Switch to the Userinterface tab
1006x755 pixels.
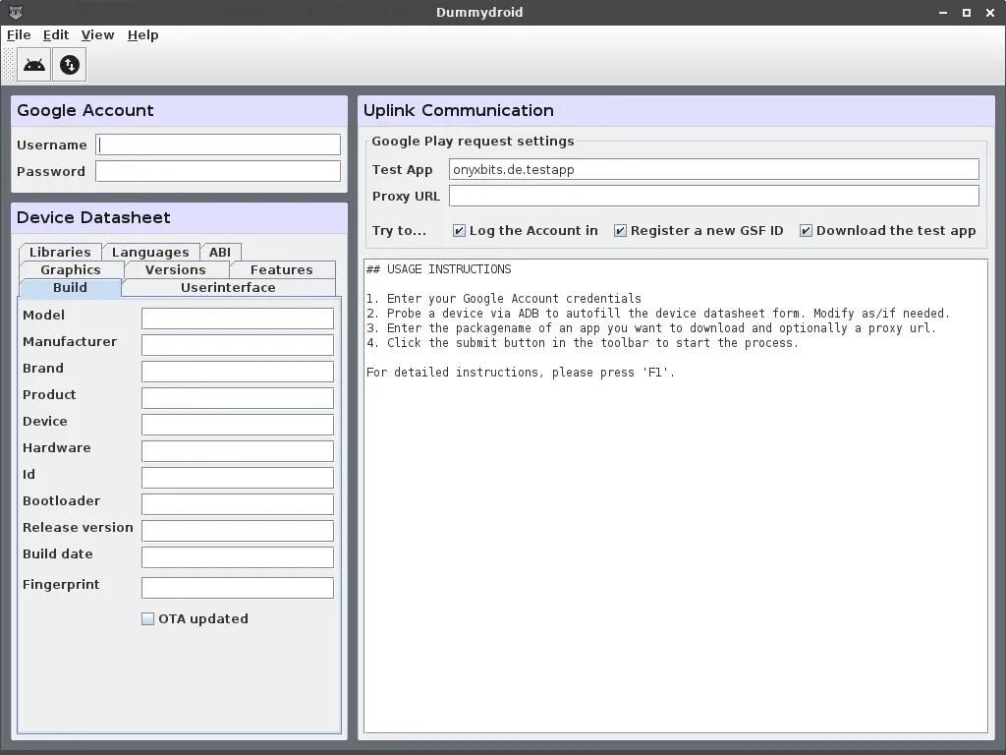point(228,287)
